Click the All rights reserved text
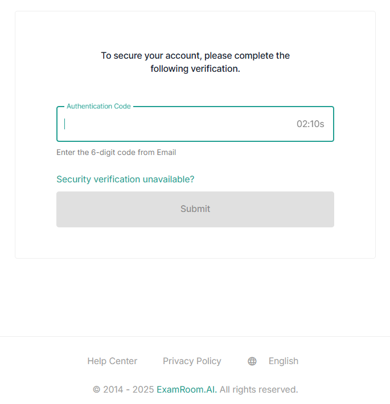Viewport: 390px width, 404px height. tap(258, 390)
